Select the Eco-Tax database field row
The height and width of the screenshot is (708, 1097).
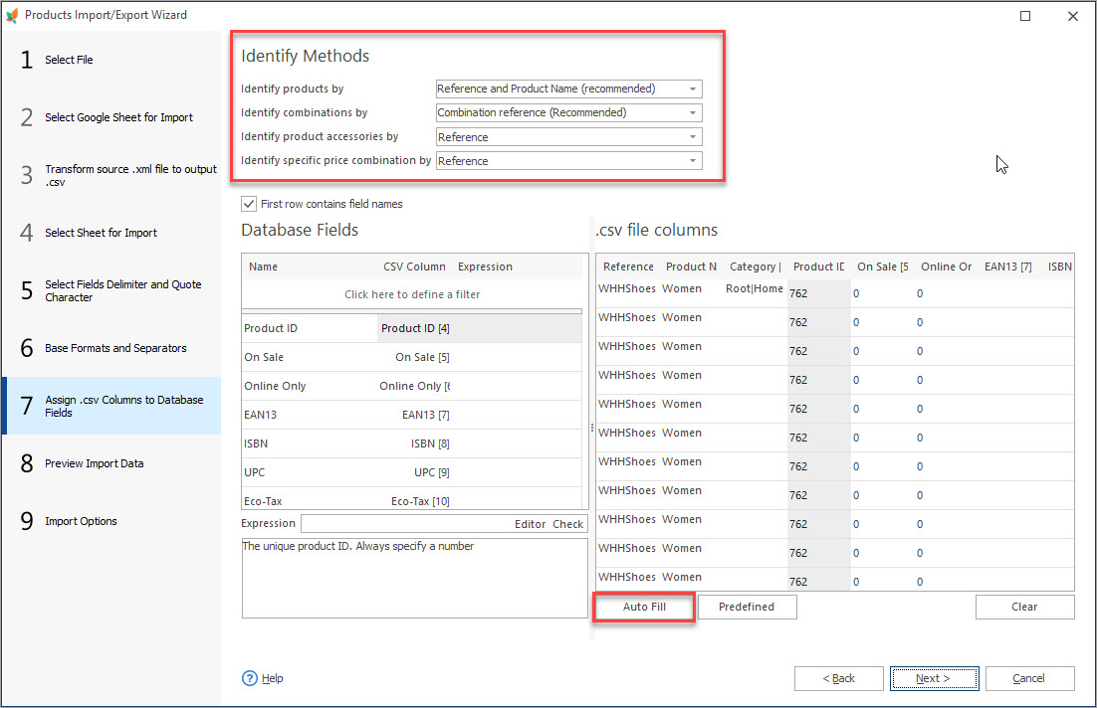[411, 500]
